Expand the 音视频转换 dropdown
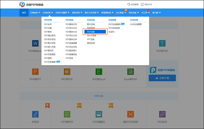Viewport: 204px width, 129px height. (107, 12)
